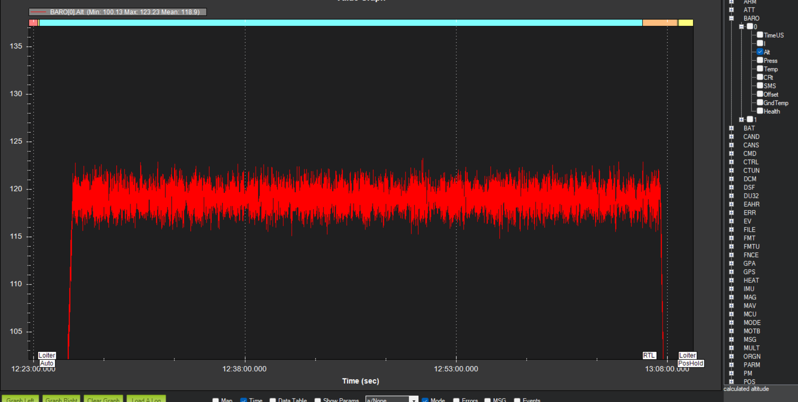Click the BARO[0].Alt legend entry

(118, 12)
